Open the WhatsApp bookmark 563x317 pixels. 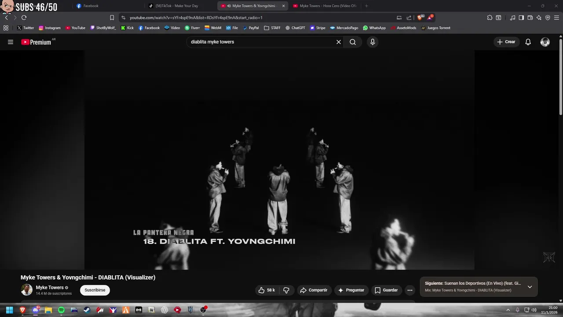374,28
